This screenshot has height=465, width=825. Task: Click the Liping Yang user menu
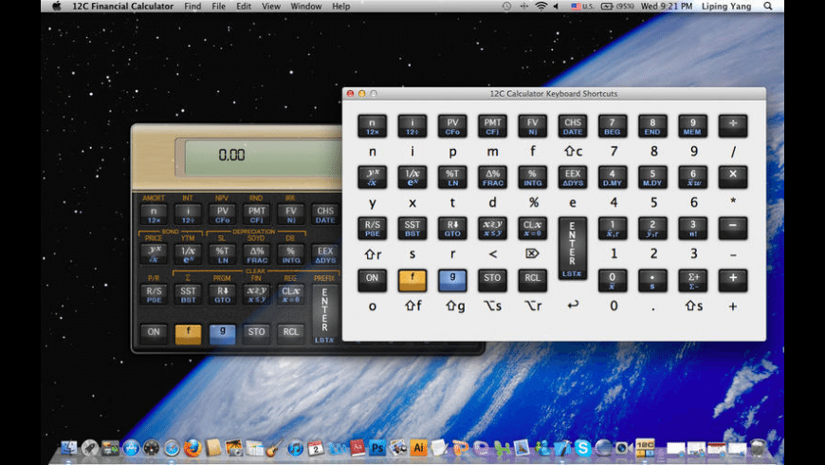[x=726, y=7]
